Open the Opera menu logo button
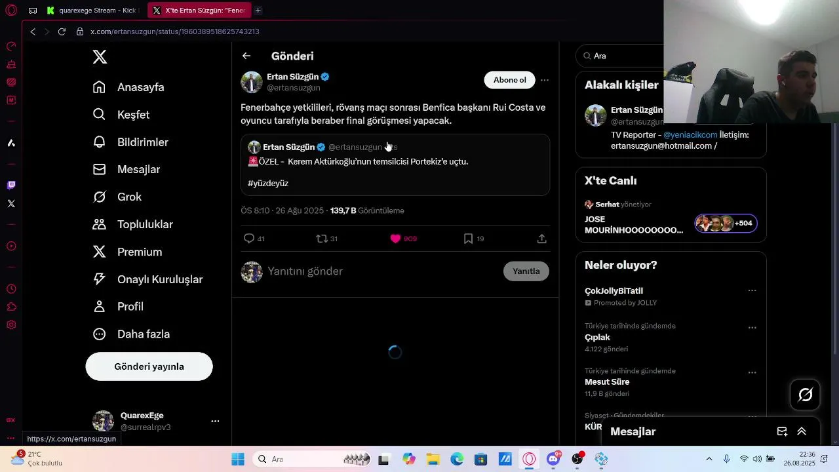 pyautogui.click(x=11, y=10)
